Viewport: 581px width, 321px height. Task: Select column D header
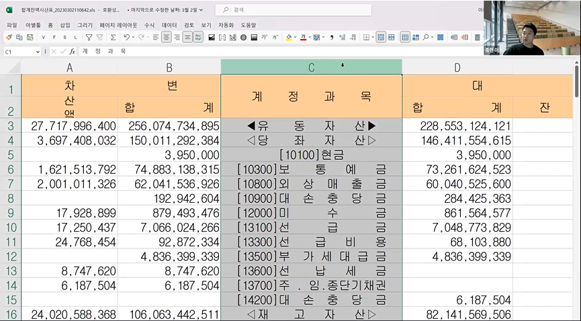click(457, 67)
